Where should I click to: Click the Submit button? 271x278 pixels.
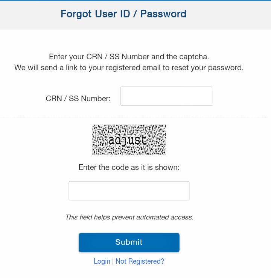129,242
